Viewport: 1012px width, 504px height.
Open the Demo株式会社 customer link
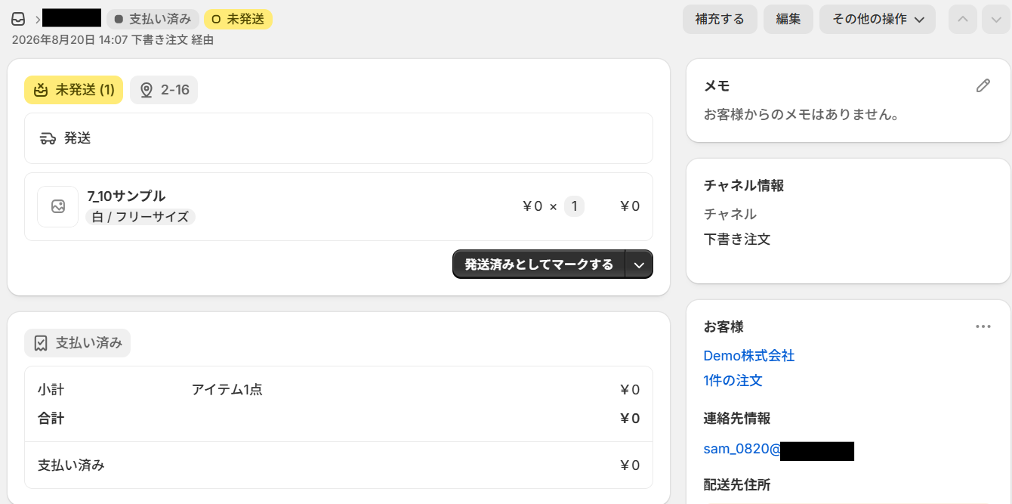749,355
